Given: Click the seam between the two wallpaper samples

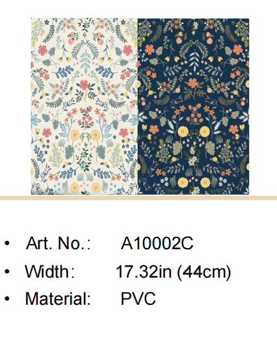Looking at the screenshot, I should [x=138, y=107].
